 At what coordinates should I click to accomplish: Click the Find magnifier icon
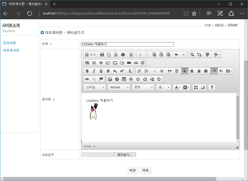(x=192, y=54)
